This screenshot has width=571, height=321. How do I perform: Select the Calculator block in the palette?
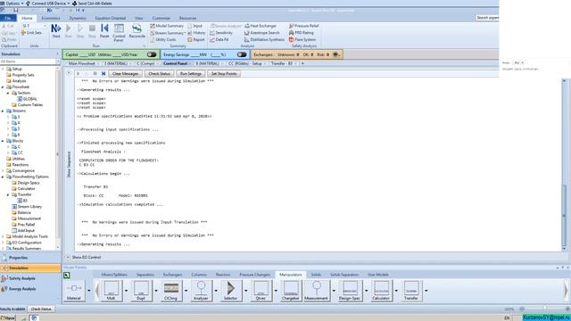[x=381, y=291]
